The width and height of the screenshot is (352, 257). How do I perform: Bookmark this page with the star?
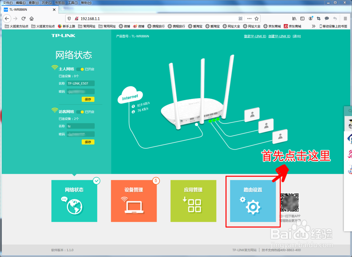click(x=257, y=19)
